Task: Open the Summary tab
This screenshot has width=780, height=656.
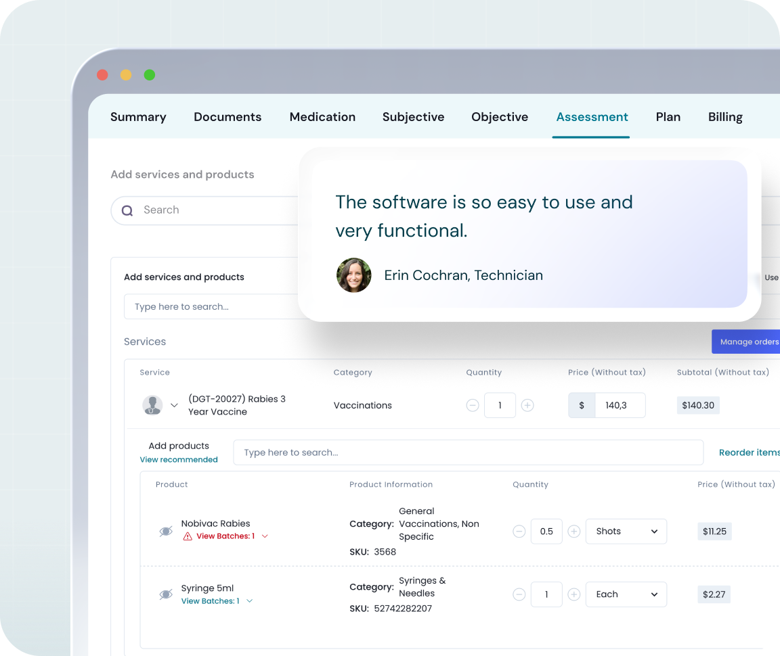Action: tap(138, 117)
